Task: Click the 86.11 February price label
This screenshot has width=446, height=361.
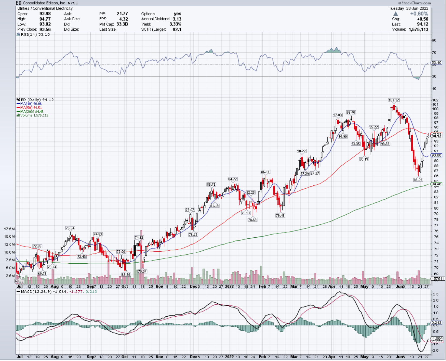Action: (x=266, y=172)
